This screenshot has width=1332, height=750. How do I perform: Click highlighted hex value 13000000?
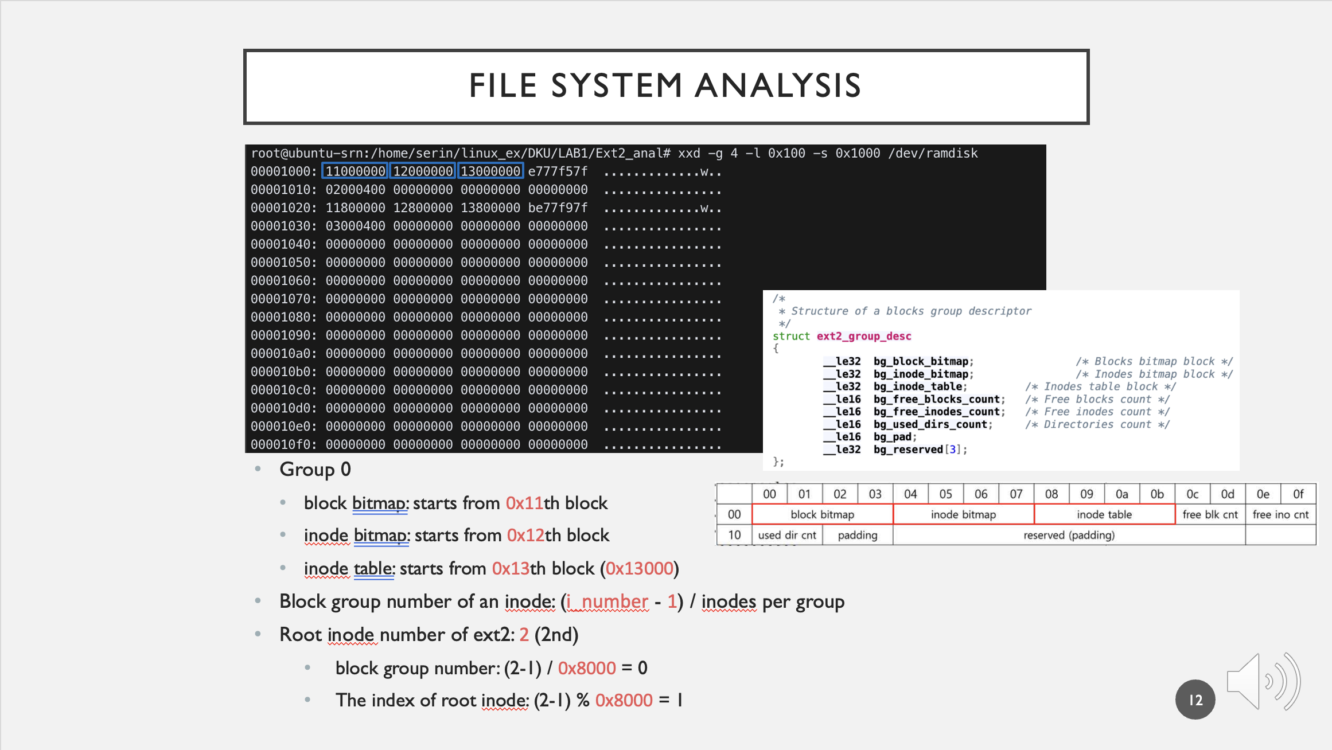pyautogui.click(x=490, y=171)
